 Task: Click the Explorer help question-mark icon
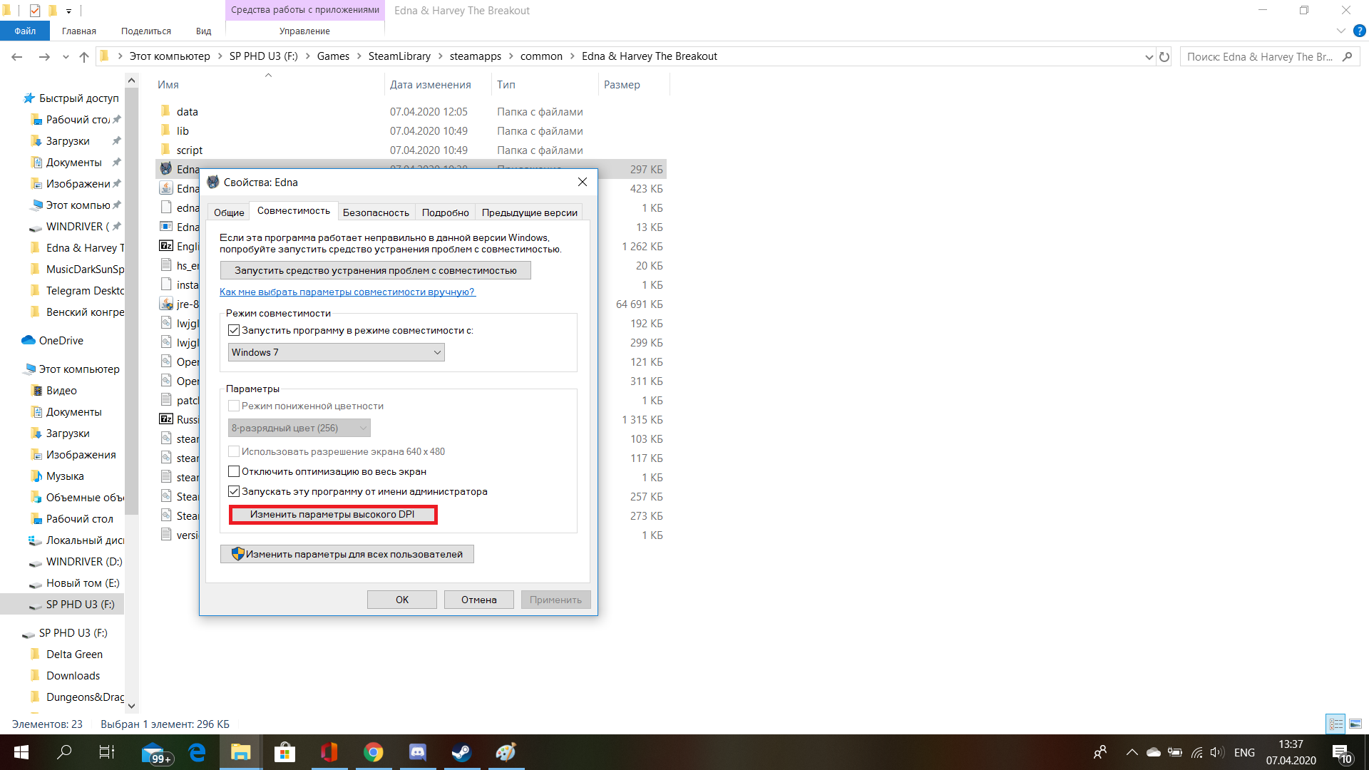click(1359, 31)
